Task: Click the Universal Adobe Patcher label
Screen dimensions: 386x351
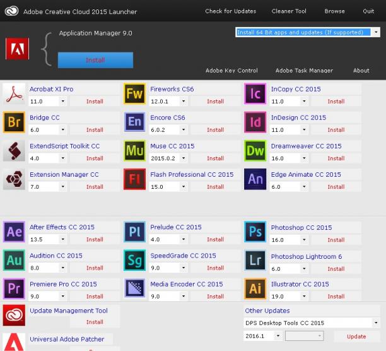Action: (x=67, y=339)
